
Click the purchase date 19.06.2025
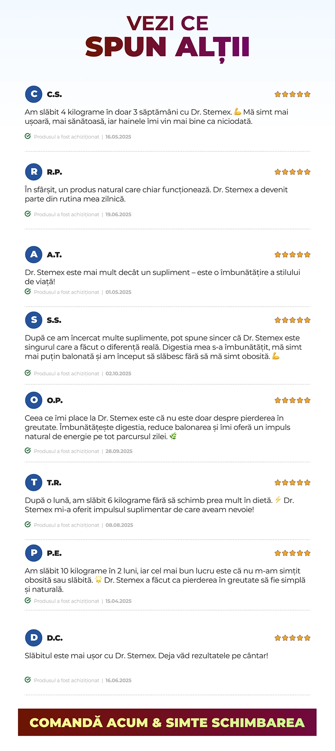[x=118, y=215]
